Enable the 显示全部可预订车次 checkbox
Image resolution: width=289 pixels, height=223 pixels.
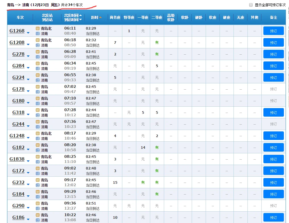[x=251, y=5]
